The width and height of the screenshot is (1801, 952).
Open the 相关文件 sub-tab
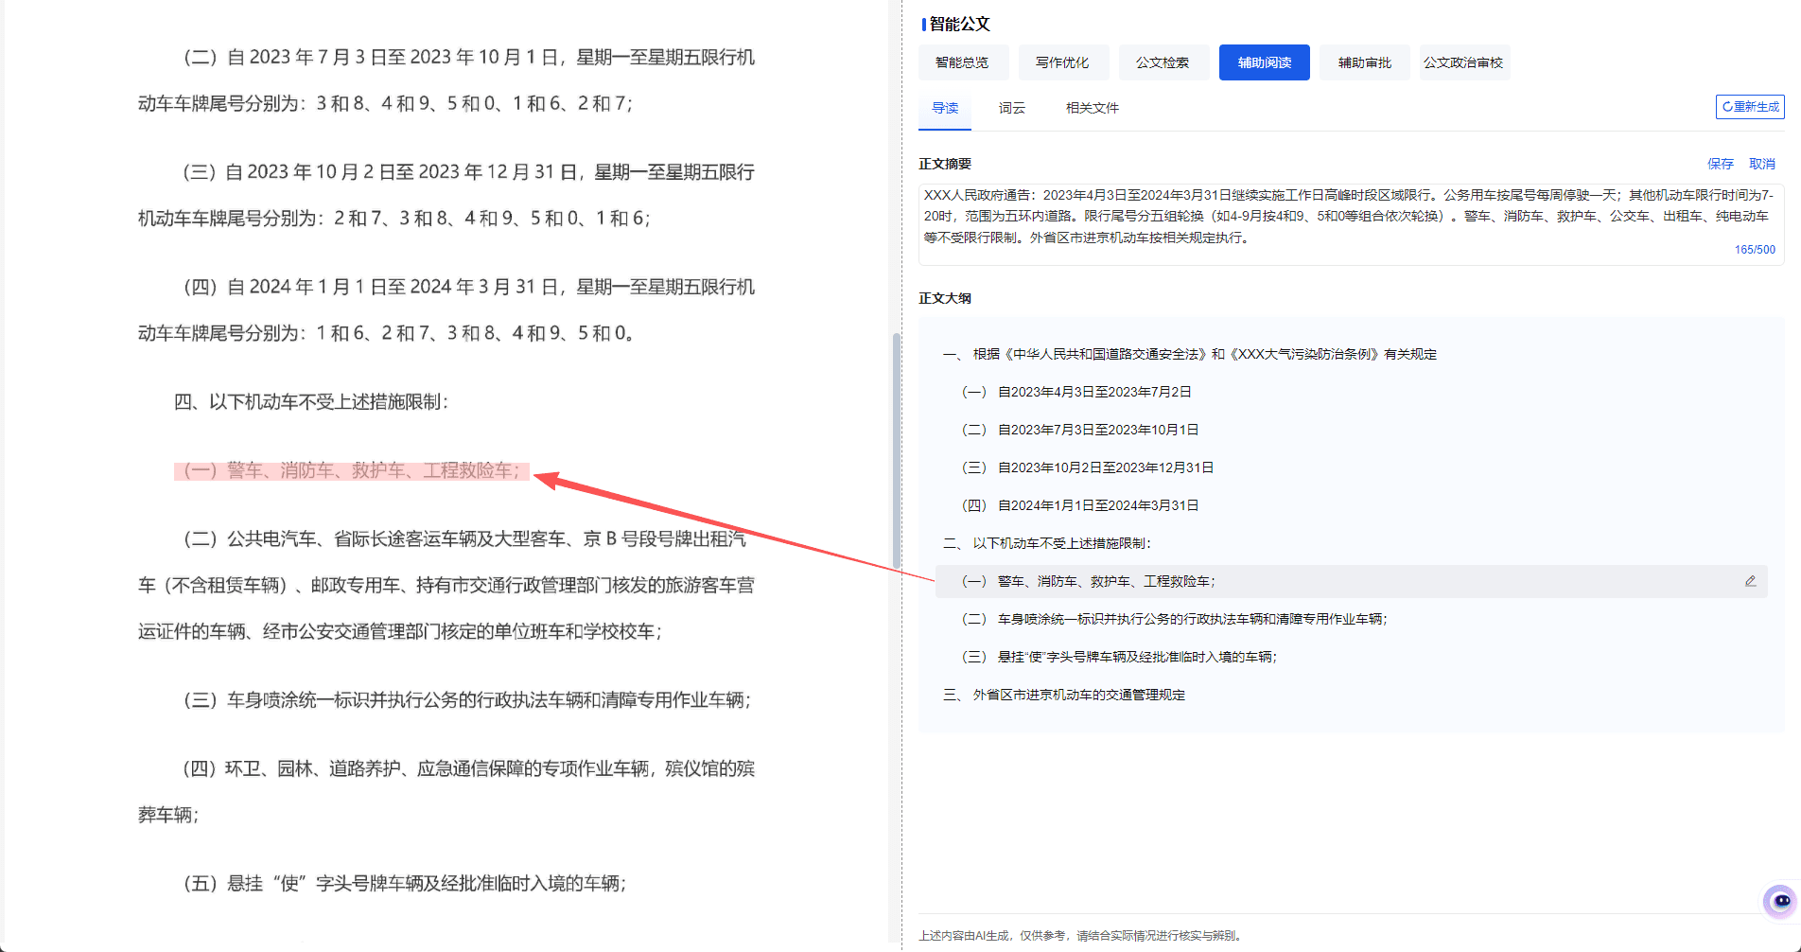[1093, 108]
